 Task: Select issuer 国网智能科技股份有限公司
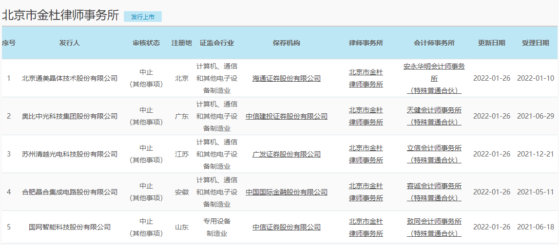[70, 227]
